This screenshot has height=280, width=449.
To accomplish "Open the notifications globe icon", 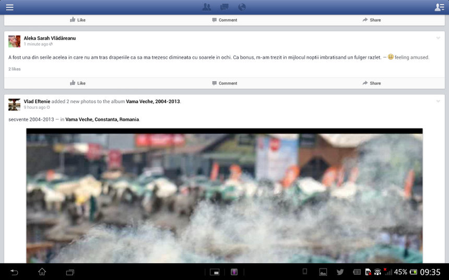I will [242, 7].
